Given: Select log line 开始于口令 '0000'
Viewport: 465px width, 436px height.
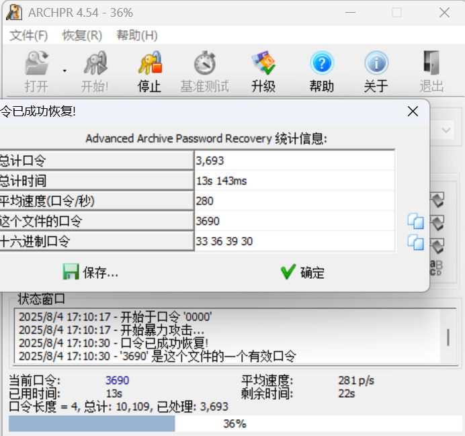Looking at the screenshot, I should [x=116, y=317].
